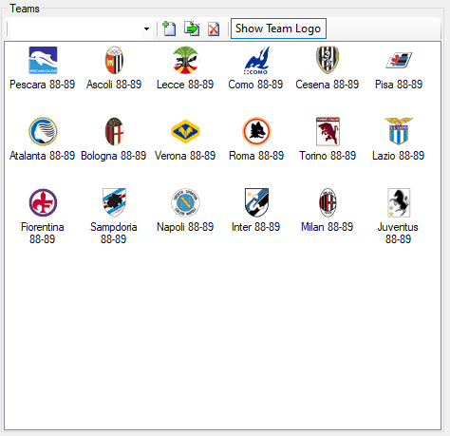450x436 pixels.
Task: Choose the Lecce 88-89 team logo
Action: click(185, 60)
